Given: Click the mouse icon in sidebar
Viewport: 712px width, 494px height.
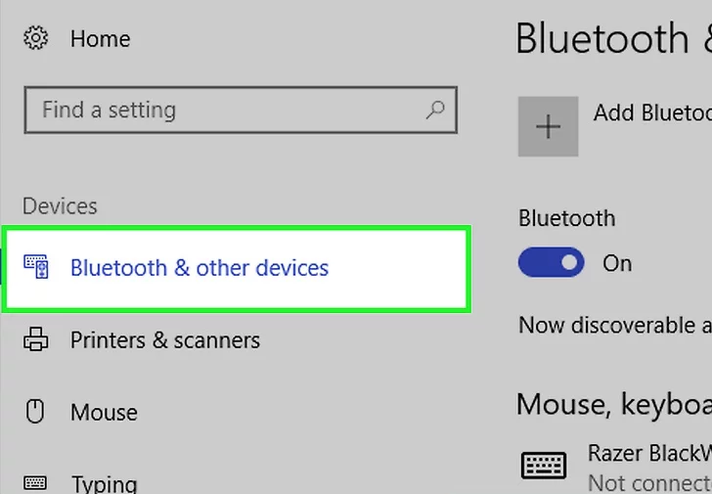Looking at the screenshot, I should coord(36,412).
